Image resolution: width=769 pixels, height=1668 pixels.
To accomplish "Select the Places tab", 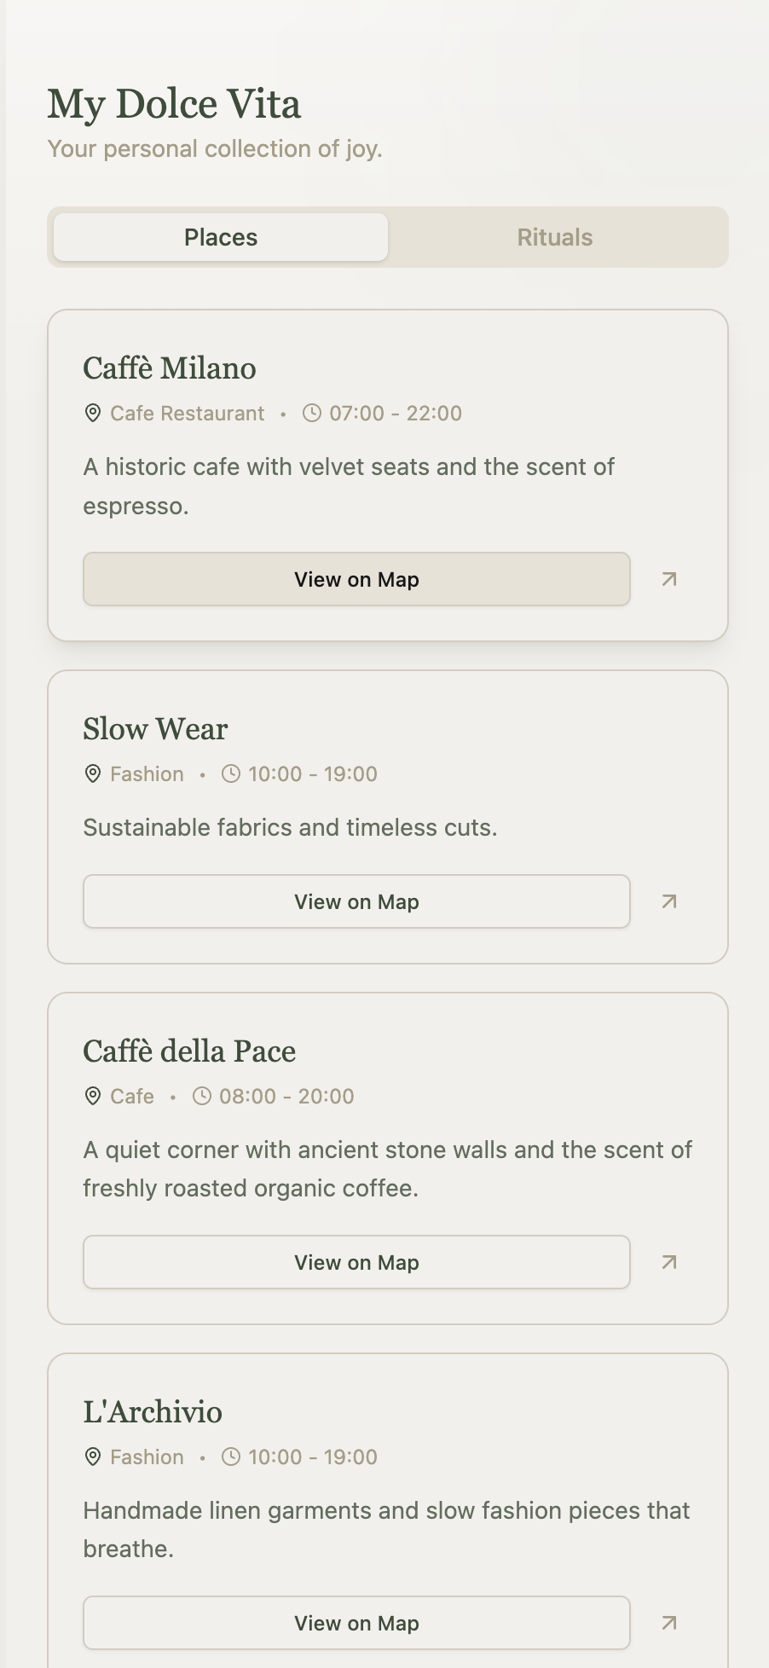I will click(221, 238).
